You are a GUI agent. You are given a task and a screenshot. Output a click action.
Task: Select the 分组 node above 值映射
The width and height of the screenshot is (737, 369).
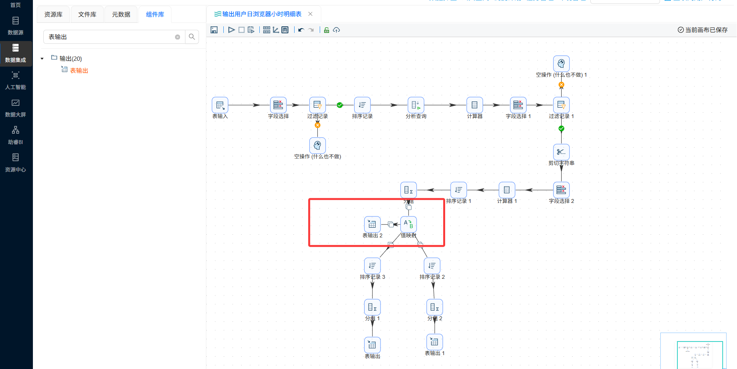tap(408, 190)
